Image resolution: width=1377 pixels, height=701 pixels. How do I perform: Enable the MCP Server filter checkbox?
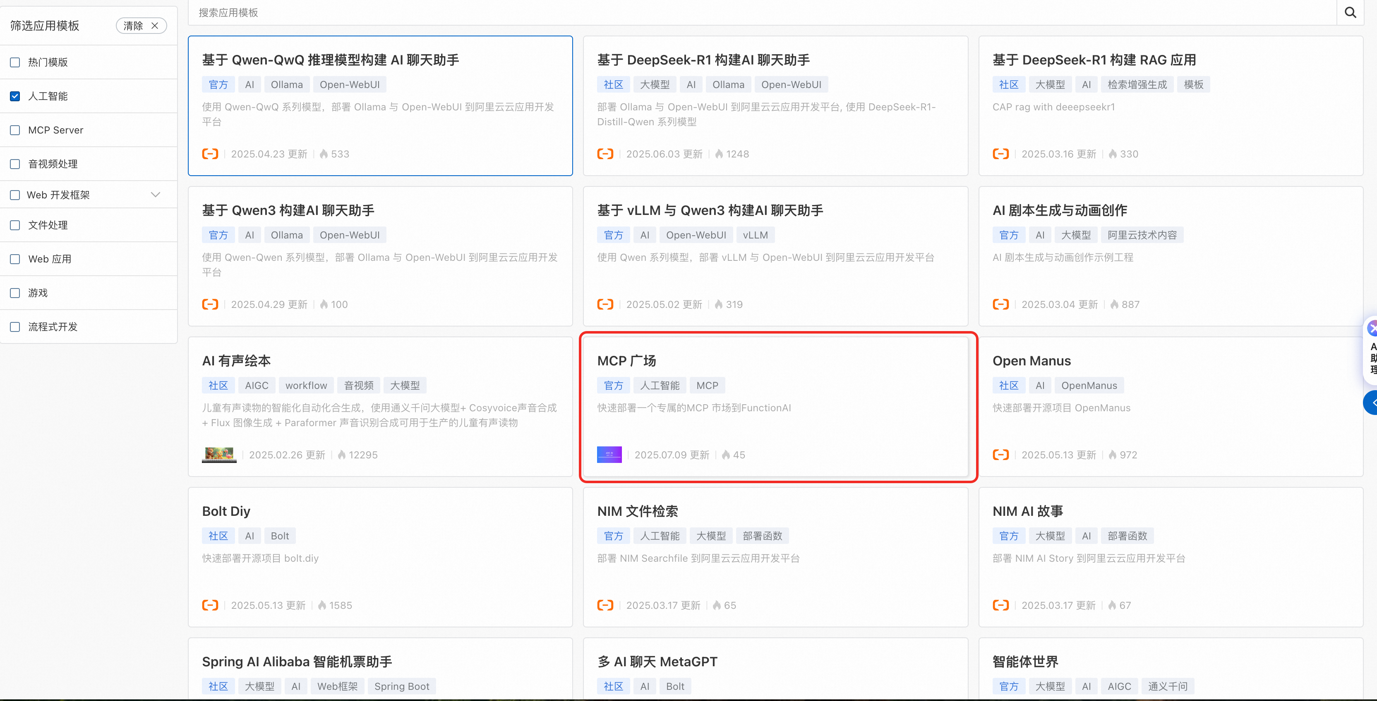coord(15,130)
